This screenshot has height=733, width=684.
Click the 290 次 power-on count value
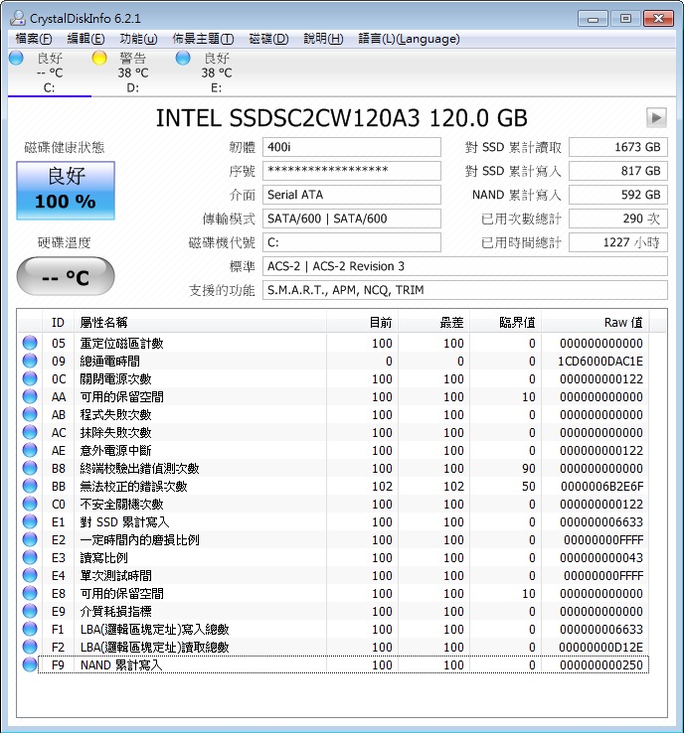click(x=618, y=219)
